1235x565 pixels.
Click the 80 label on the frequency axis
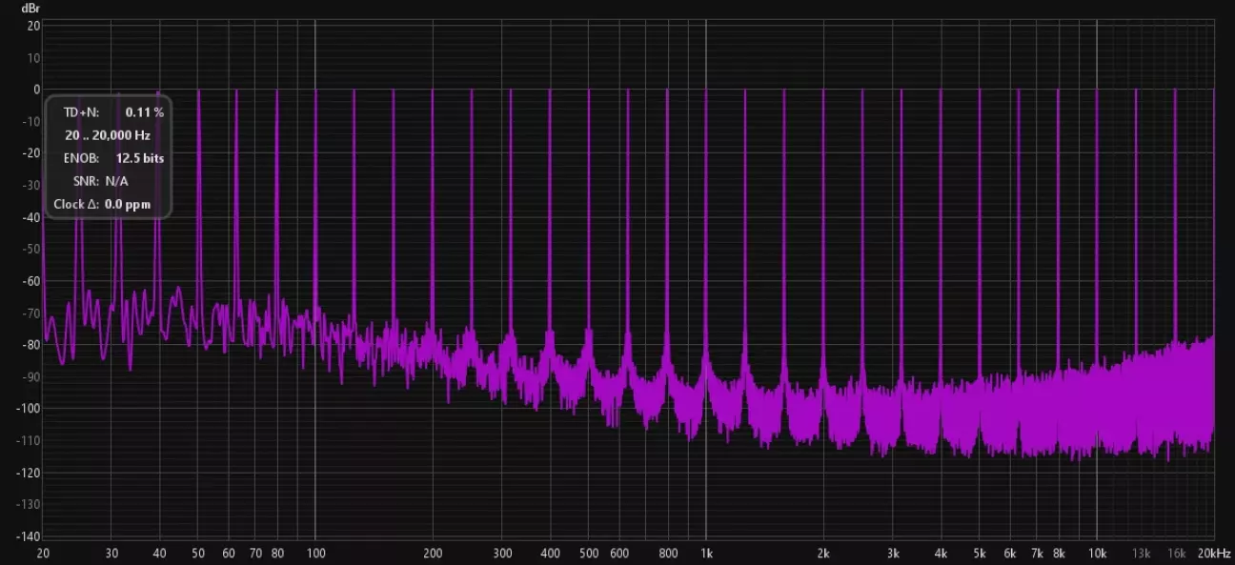pos(277,554)
